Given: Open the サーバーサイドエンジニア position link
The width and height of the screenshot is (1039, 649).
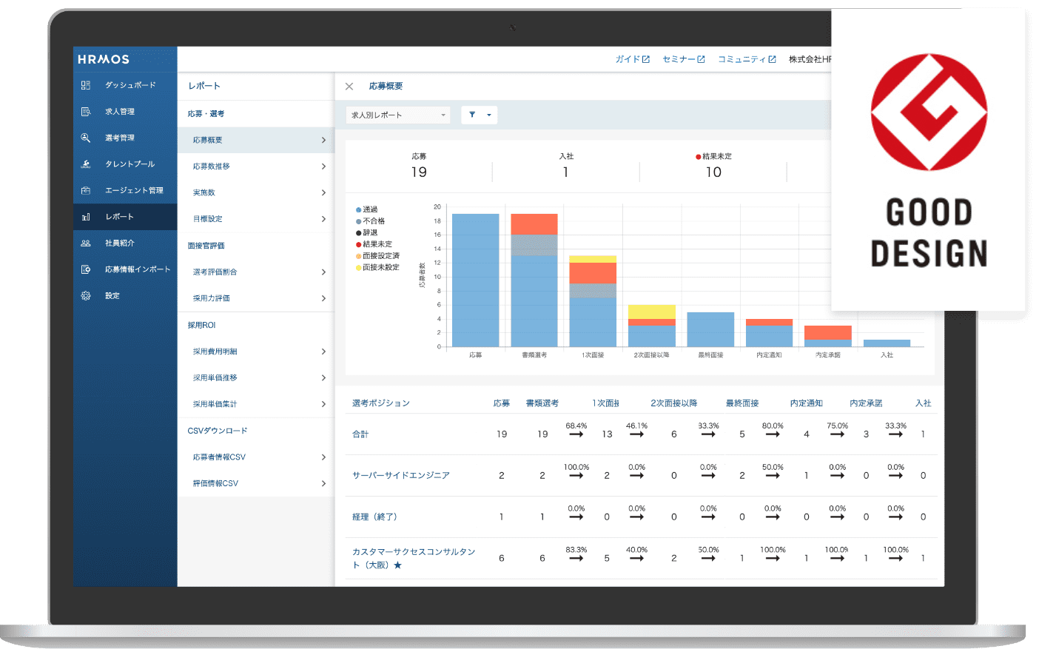Looking at the screenshot, I should (x=400, y=475).
